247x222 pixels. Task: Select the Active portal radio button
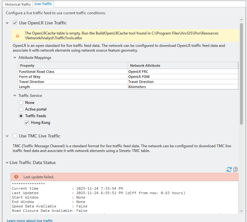point(21,109)
